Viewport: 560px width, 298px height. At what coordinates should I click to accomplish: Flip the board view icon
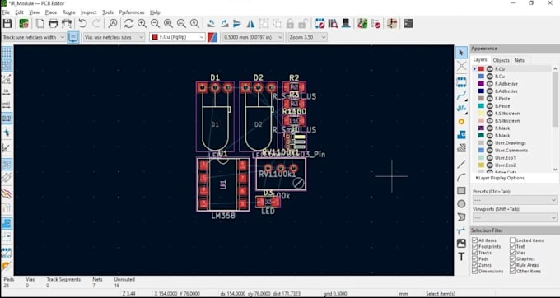(x=250, y=24)
